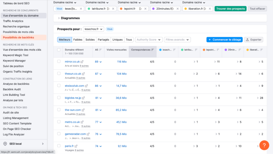
Task: Check the the-sun.com row checkbox
Action: point(59,110)
